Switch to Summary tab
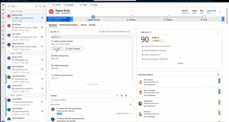Image resolution: width=229 pixels, height=122 pixels. (53, 25)
